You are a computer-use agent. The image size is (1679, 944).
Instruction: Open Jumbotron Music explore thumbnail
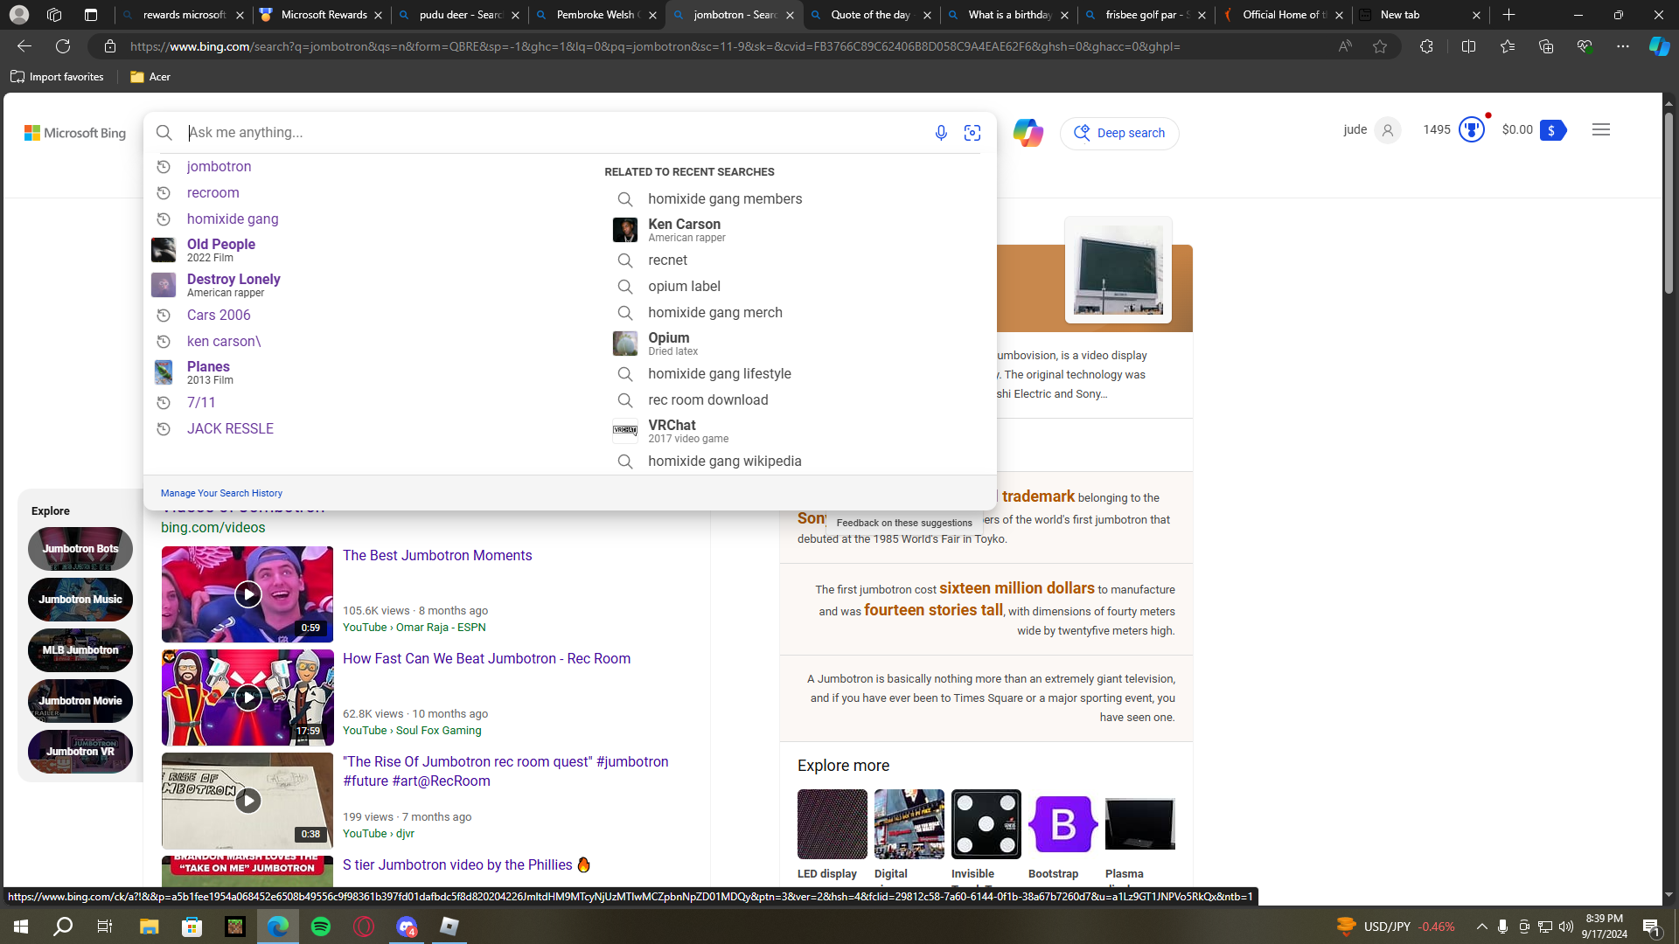coord(80,600)
